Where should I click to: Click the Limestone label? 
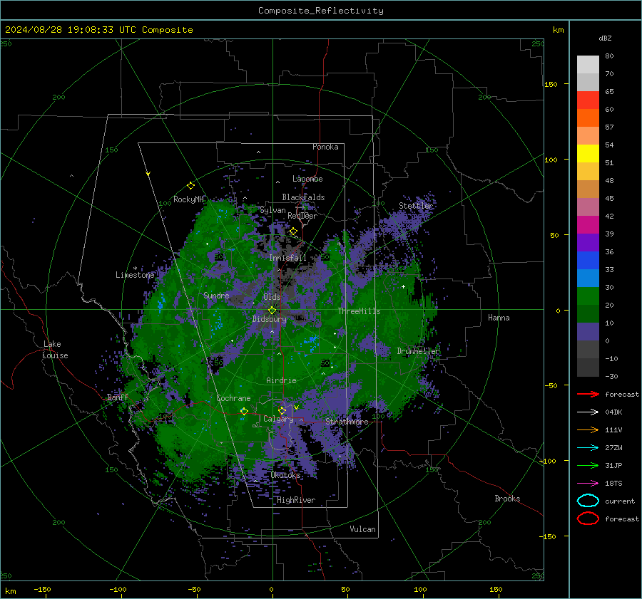[x=135, y=275]
